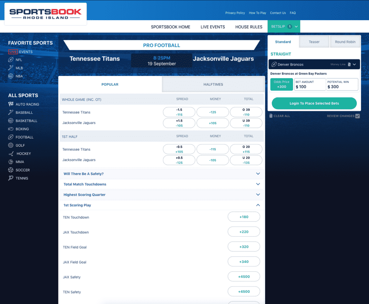369x304 pixels.
Task: Open the How To Play link
Action: point(257,13)
